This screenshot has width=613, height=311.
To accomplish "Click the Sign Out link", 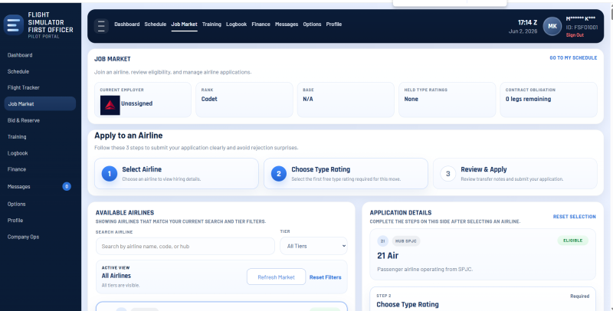I will [575, 35].
